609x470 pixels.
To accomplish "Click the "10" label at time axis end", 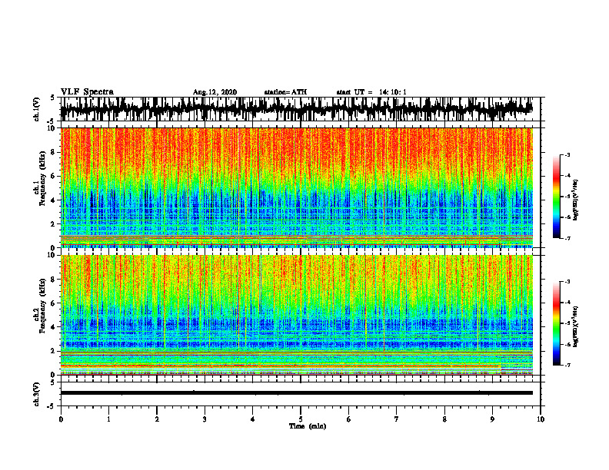I will pyautogui.click(x=541, y=419).
